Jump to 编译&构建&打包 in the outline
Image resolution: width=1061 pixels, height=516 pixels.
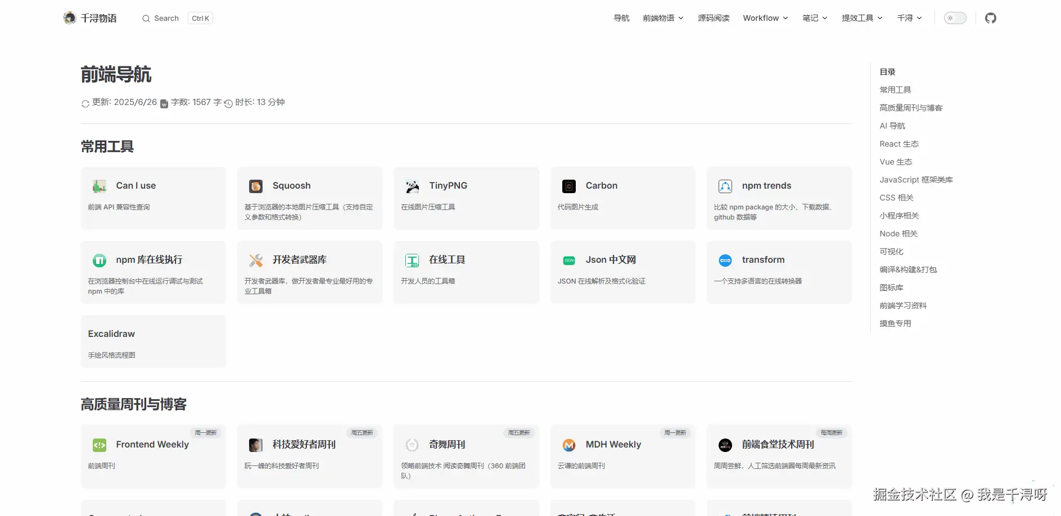coord(908,270)
